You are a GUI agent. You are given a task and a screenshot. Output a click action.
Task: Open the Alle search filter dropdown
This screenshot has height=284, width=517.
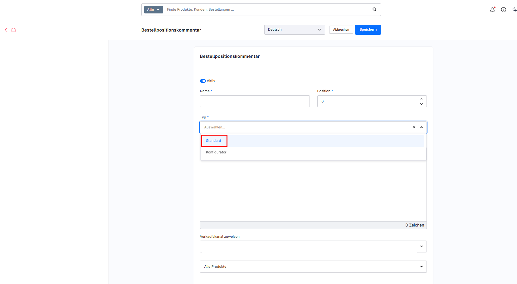tap(154, 10)
